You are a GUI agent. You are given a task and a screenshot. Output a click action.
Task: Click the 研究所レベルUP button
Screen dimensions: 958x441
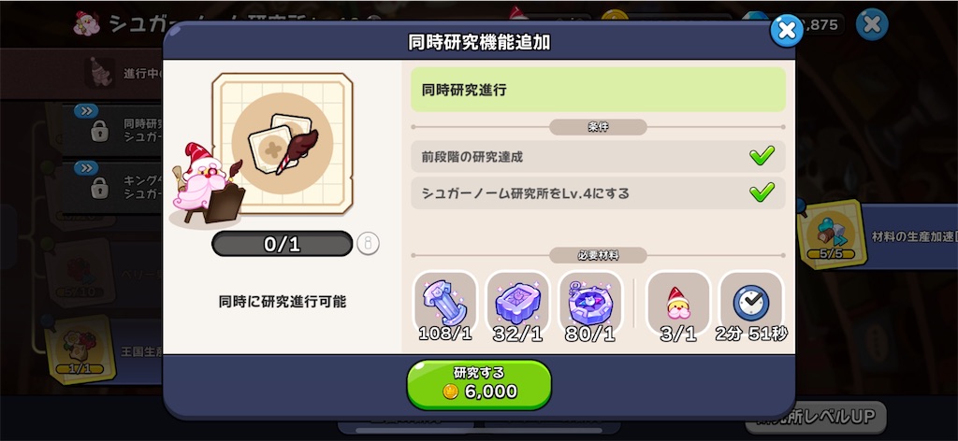[816, 417]
